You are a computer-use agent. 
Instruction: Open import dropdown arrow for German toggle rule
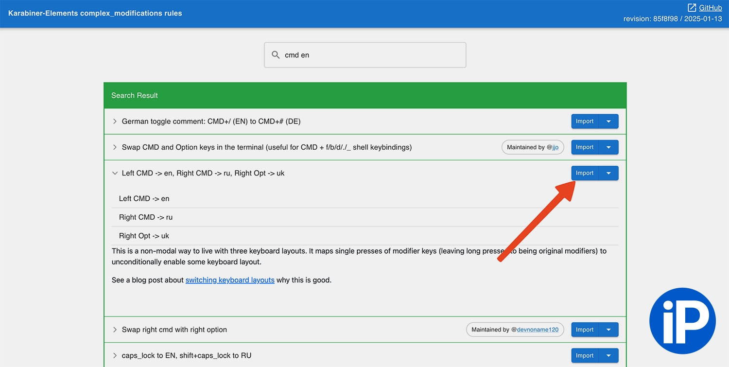[x=608, y=122]
